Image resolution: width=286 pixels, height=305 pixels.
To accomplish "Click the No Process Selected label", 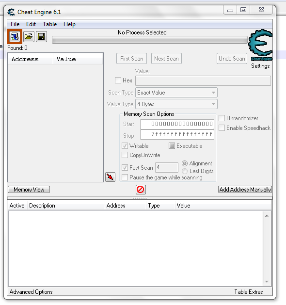I will 142,32.
